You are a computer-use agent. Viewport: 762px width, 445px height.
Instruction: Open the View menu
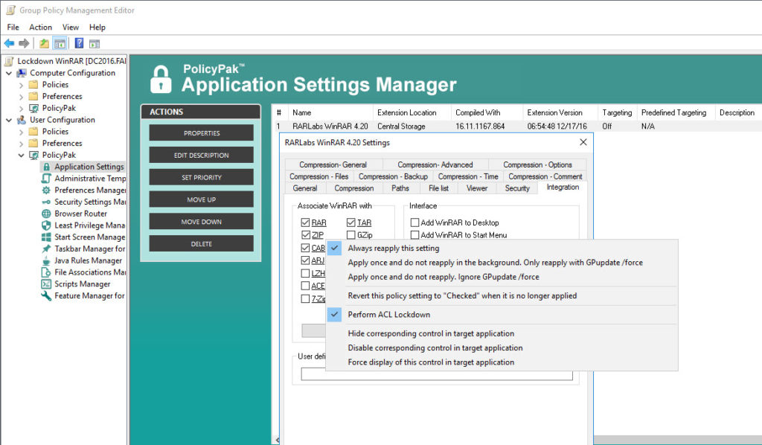(71, 28)
